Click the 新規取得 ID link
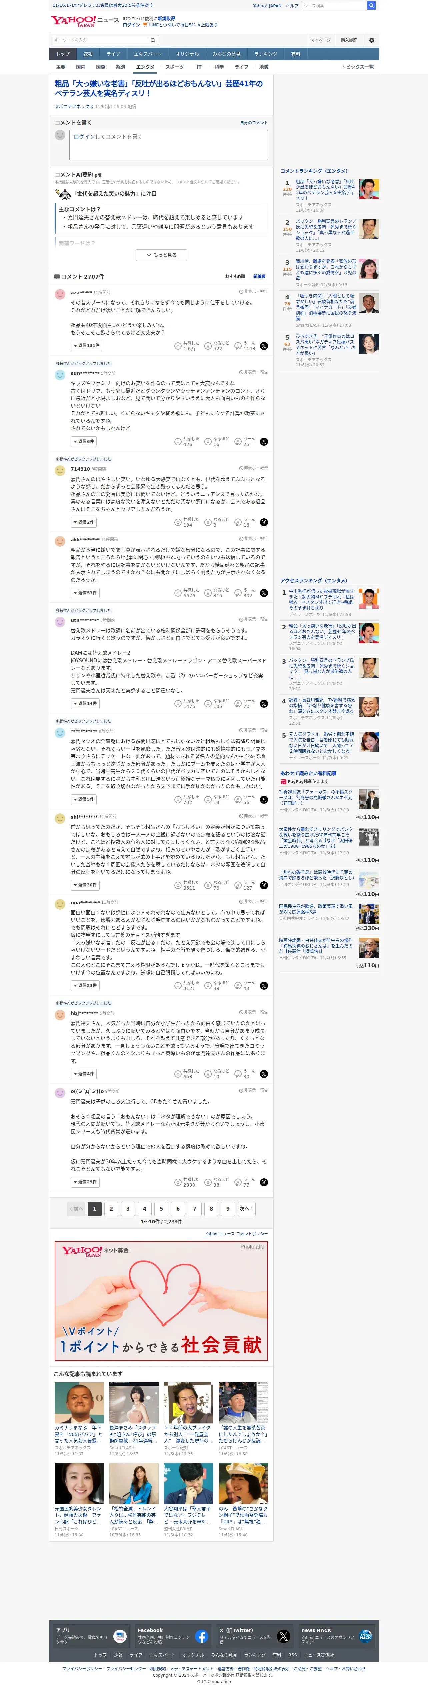The image size is (428, 1692). (166, 18)
